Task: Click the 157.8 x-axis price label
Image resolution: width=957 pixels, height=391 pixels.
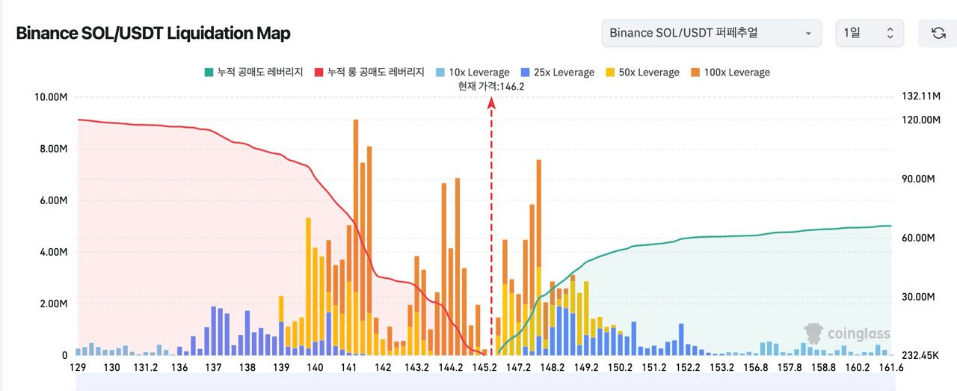Action: click(790, 368)
